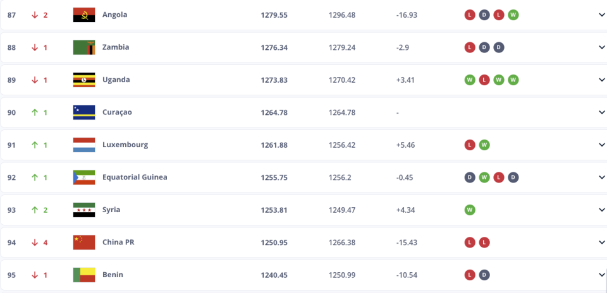
Task: Click the Syria flag icon
Action: pyautogui.click(x=84, y=210)
